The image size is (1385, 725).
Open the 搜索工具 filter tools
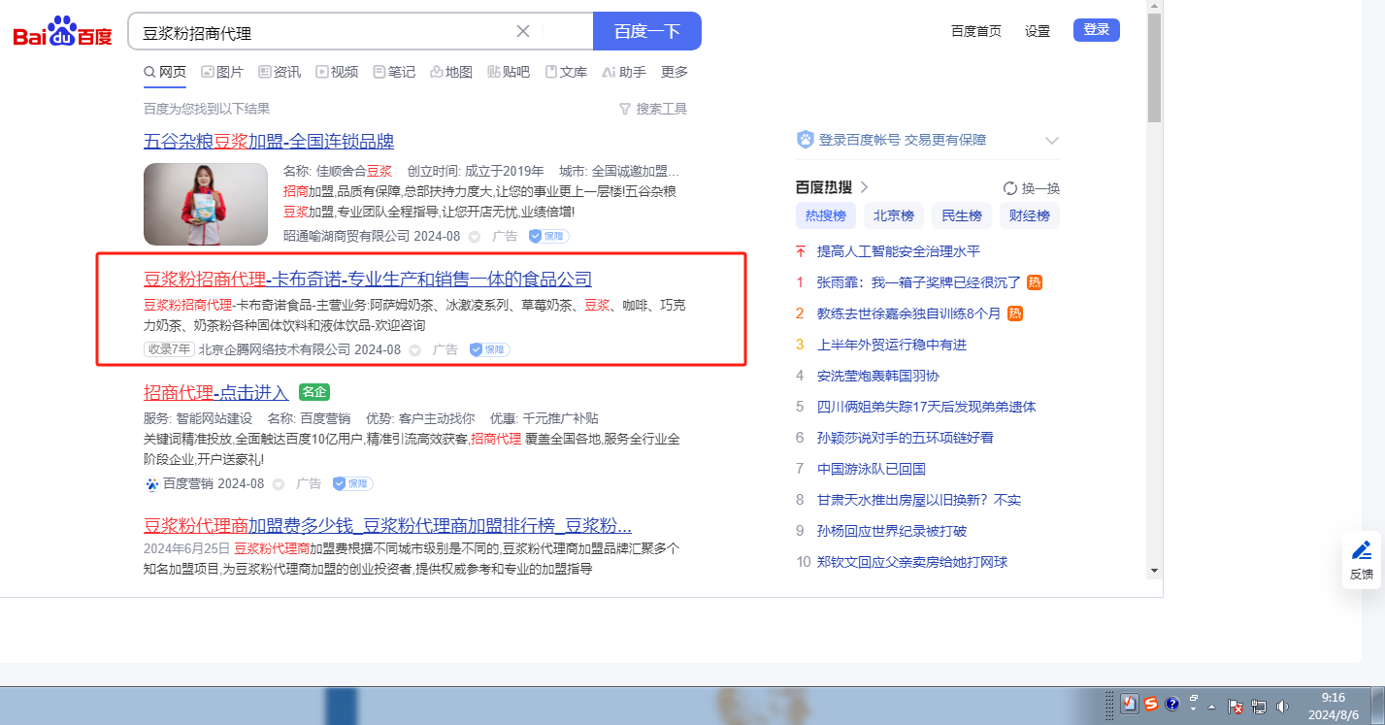pos(653,109)
